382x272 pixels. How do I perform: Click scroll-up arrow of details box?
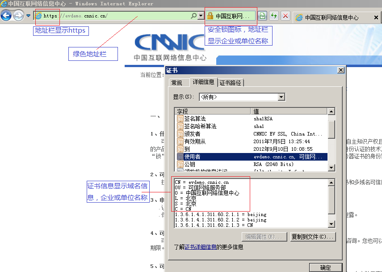pos(331,183)
